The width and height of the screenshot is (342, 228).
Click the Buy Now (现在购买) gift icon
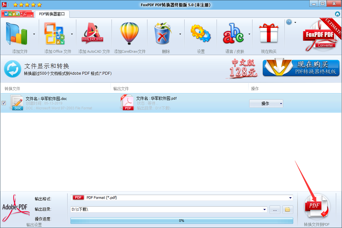269,33
